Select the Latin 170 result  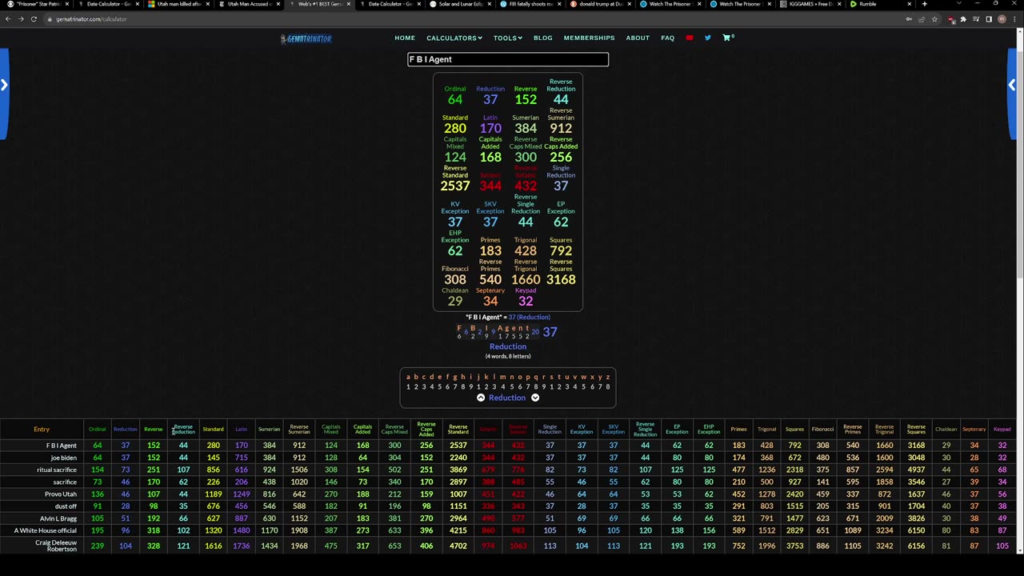point(490,125)
